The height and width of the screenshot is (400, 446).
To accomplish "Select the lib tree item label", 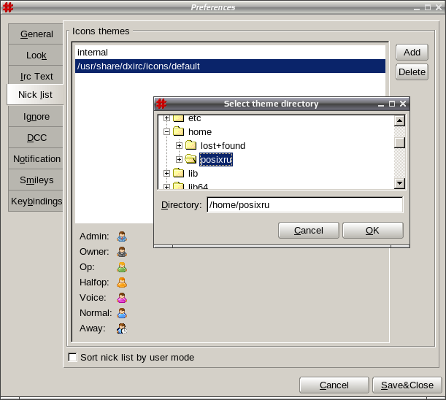I will [x=193, y=174].
